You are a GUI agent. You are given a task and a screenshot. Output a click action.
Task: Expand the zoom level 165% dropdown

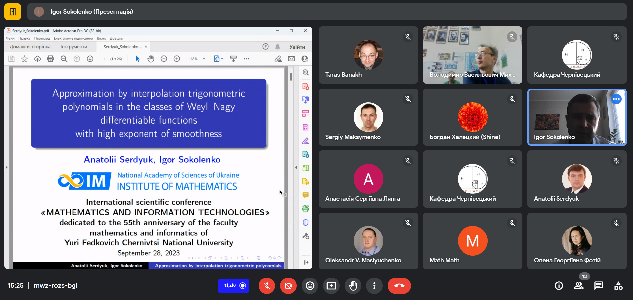point(204,59)
